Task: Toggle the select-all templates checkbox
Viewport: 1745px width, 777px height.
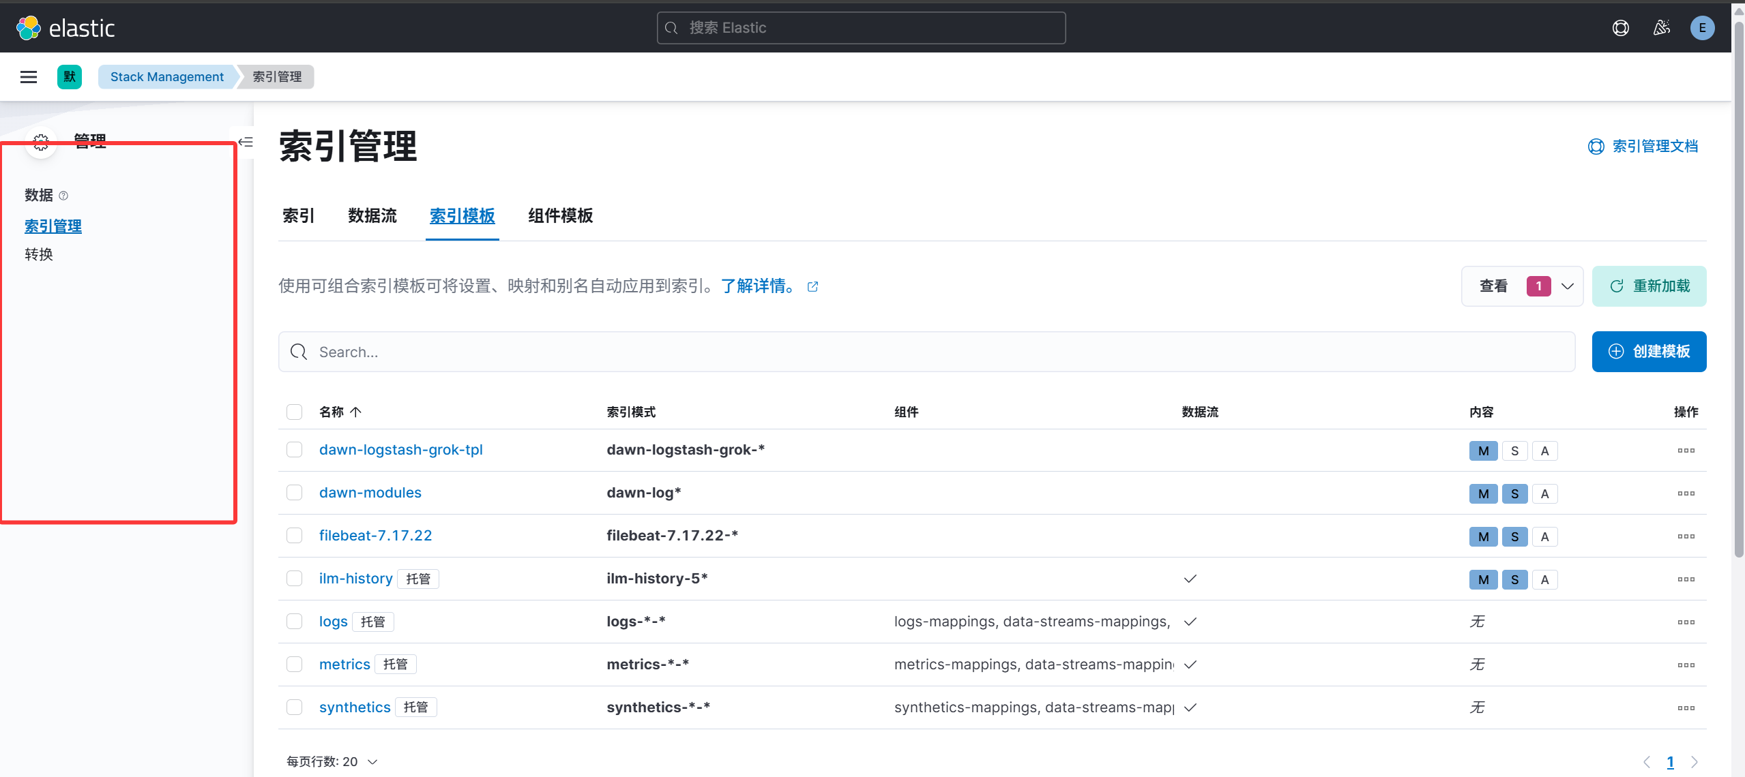Action: [x=294, y=412]
